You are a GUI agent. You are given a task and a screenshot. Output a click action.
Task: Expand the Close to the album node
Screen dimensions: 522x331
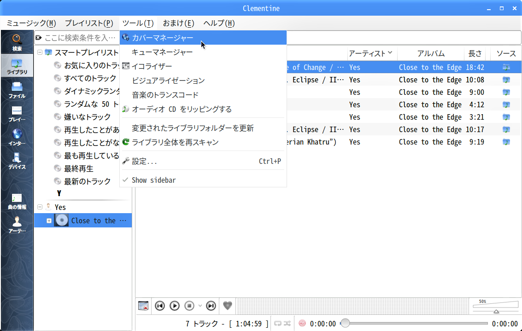coord(49,221)
